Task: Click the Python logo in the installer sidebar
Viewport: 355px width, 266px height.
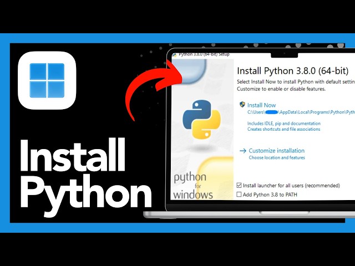Action: pyautogui.click(x=201, y=119)
